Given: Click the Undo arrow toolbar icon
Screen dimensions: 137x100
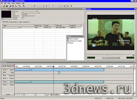Looking at the screenshot, I should click(53, 6).
